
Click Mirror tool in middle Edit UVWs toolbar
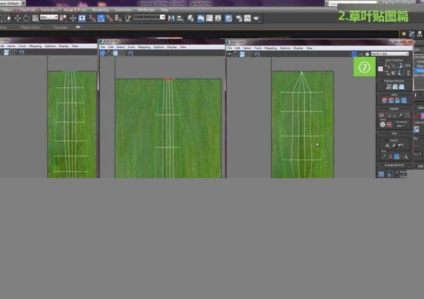pos(130,54)
